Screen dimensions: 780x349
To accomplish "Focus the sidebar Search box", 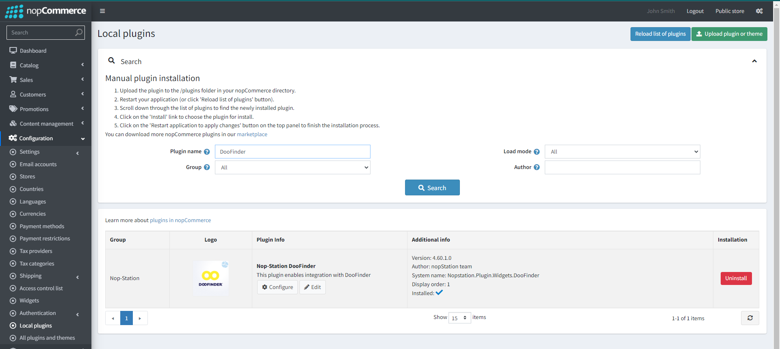I will (41, 32).
